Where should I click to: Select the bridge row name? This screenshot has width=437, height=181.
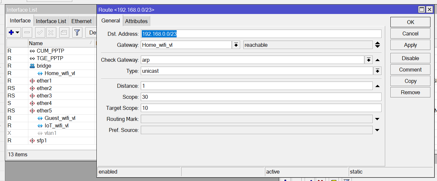pos(44,66)
